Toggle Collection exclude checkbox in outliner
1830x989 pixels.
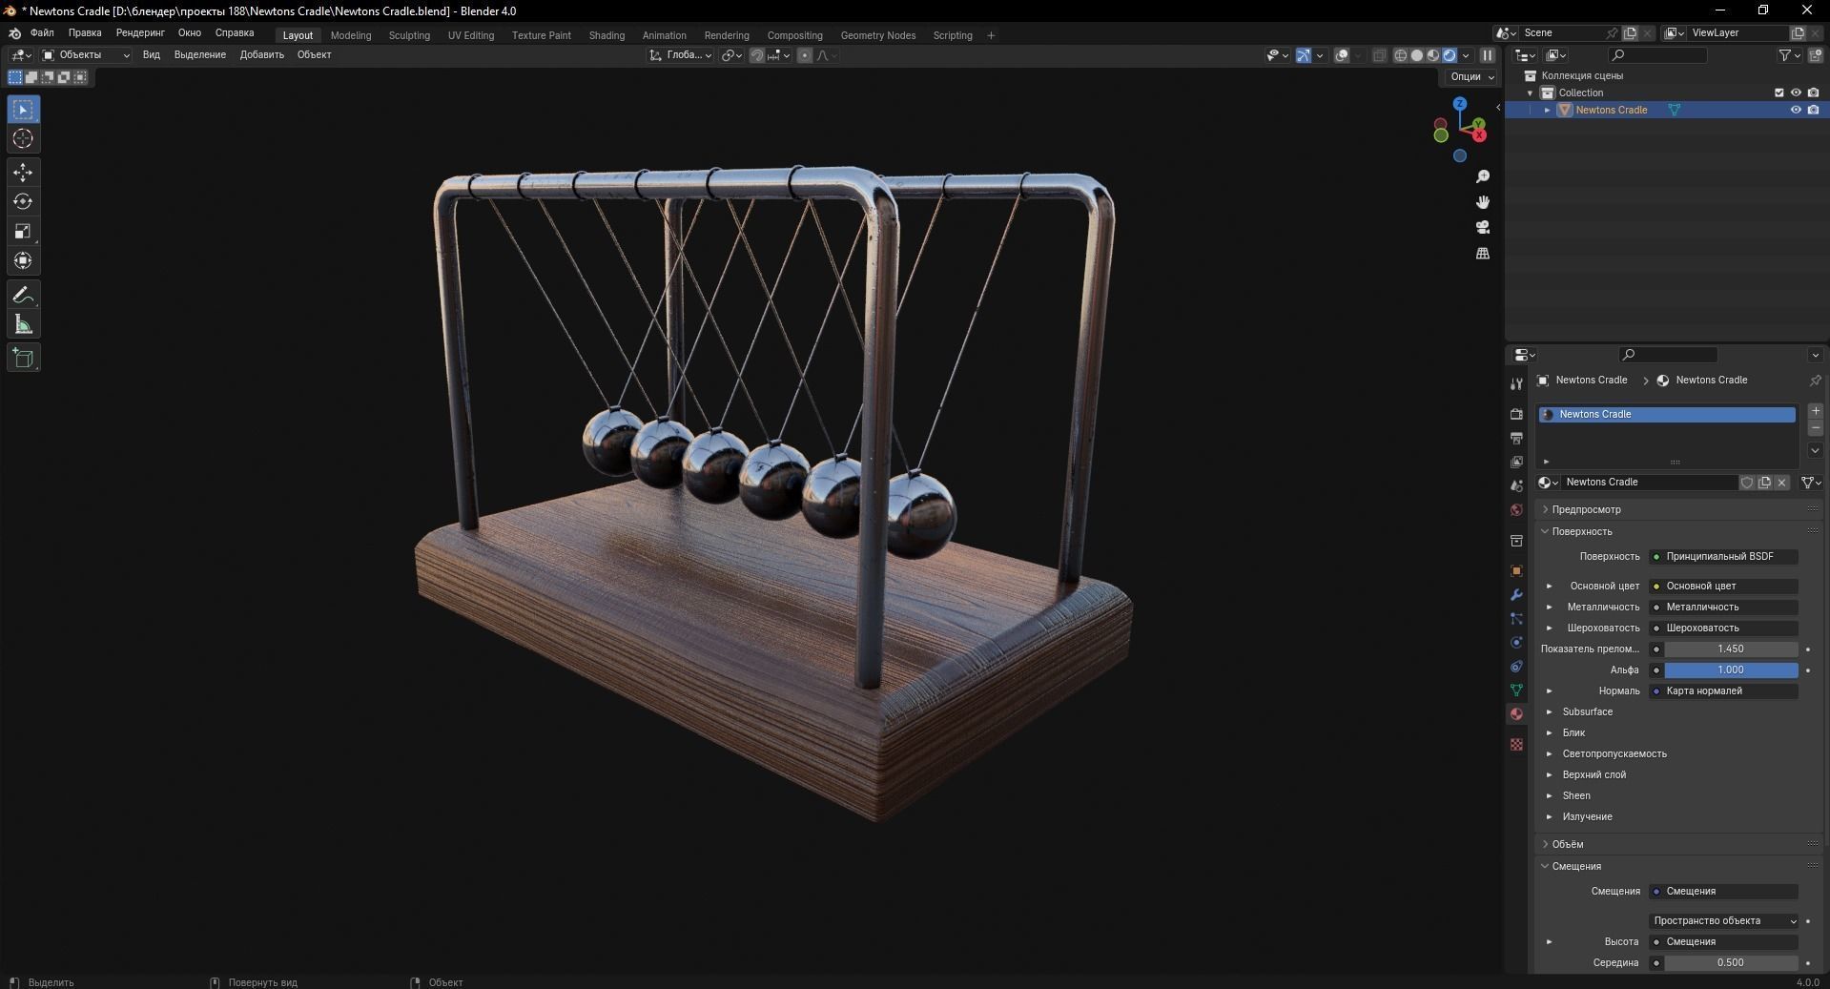[1779, 93]
